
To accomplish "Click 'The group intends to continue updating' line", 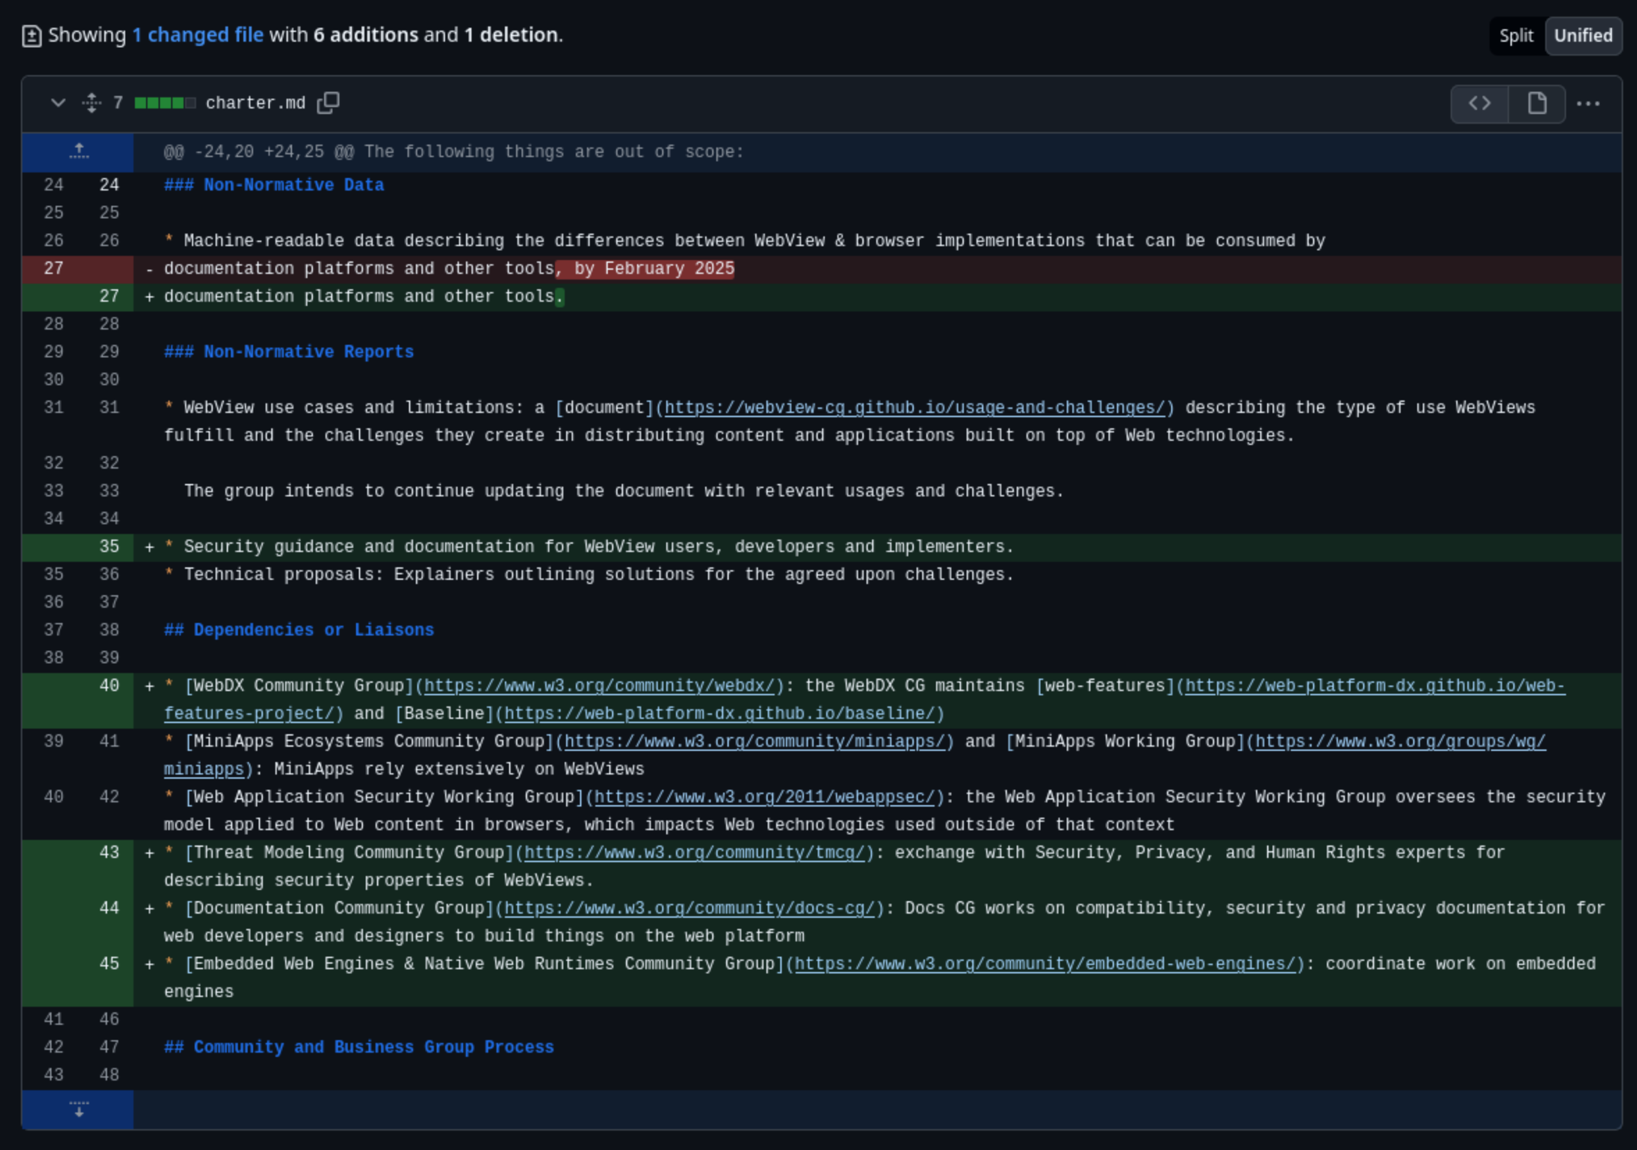I will tap(624, 492).
